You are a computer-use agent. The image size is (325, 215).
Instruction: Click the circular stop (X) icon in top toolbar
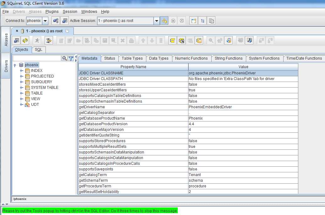(182, 21)
